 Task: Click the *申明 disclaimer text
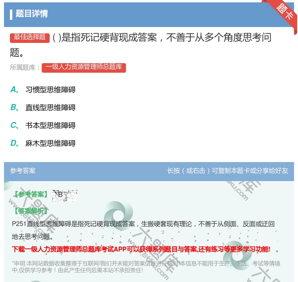(x=146, y=267)
